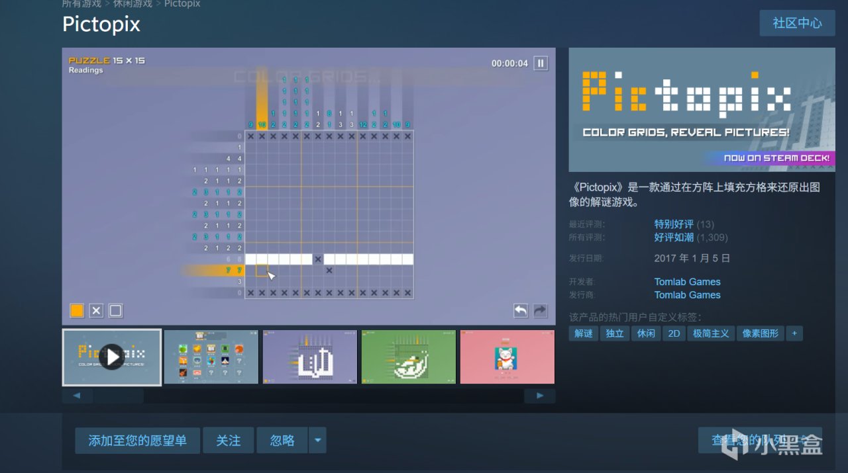Open the 好评如潮 all reviews link
This screenshot has width=848, height=473.
tap(674, 237)
